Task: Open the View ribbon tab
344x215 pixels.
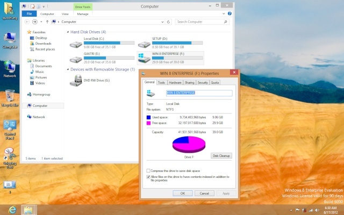Action: [x=65, y=14]
